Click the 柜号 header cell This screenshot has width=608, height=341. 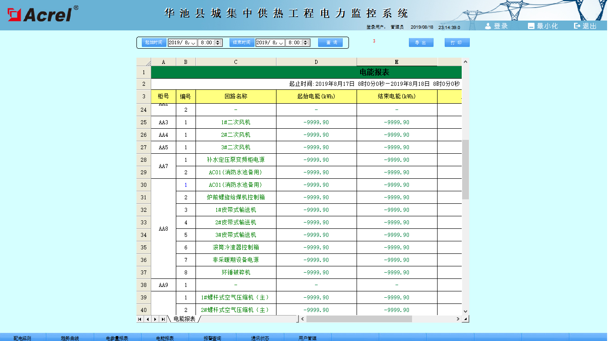coord(163,96)
